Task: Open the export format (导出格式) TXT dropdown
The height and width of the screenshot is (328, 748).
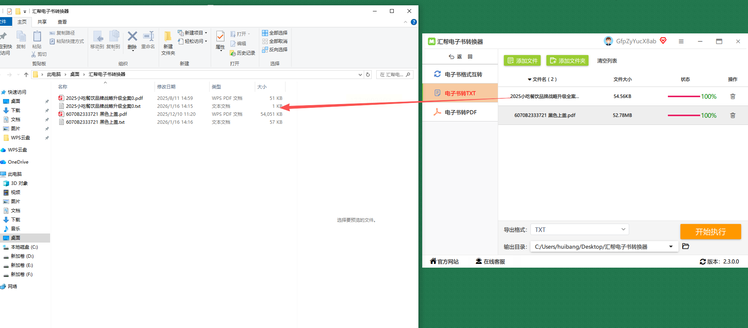Action: coord(579,230)
